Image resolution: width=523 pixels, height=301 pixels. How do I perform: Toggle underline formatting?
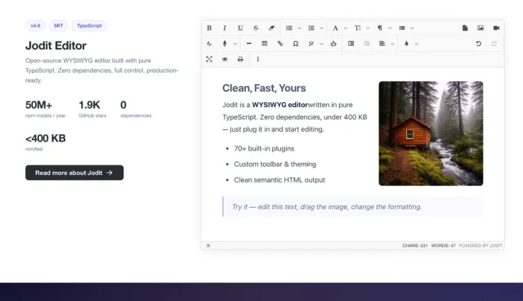240,28
